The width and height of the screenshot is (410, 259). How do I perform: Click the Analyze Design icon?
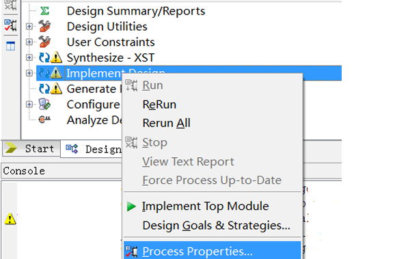[44, 120]
